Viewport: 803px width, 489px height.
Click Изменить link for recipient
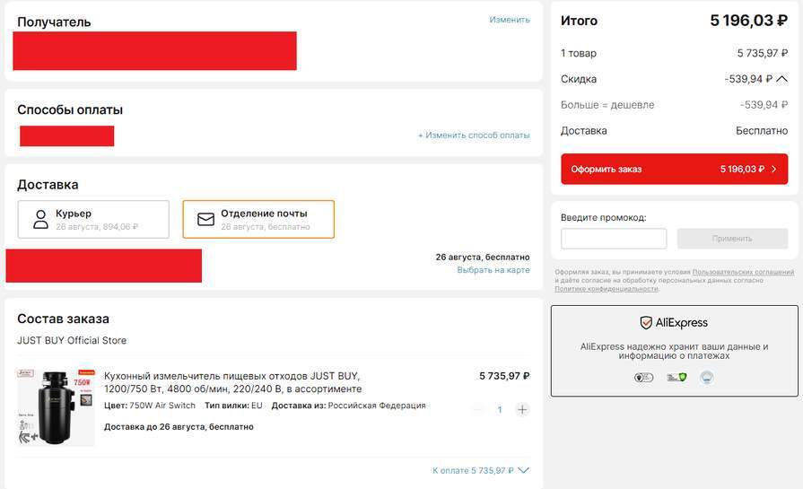point(510,20)
